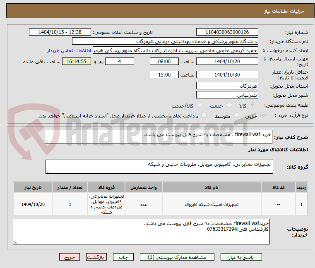Click the جزئیات اطلاعات نیاز page header

284,11
